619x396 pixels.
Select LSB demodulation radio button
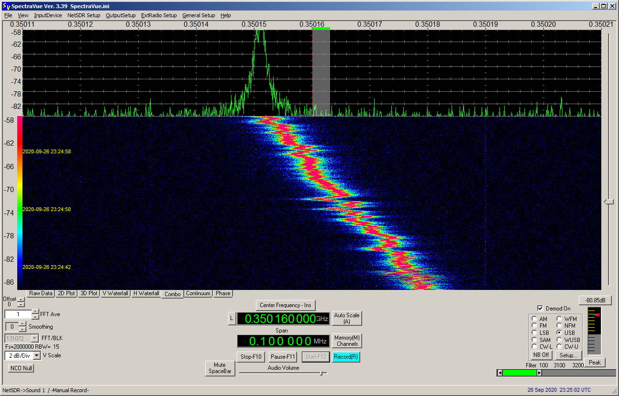tap(534, 332)
